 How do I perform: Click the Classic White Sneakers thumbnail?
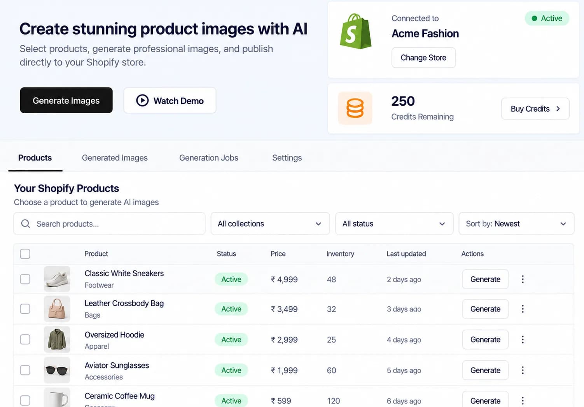click(57, 279)
